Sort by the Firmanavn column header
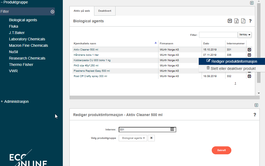This screenshot has width=265, height=166. pyautogui.click(x=166, y=44)
